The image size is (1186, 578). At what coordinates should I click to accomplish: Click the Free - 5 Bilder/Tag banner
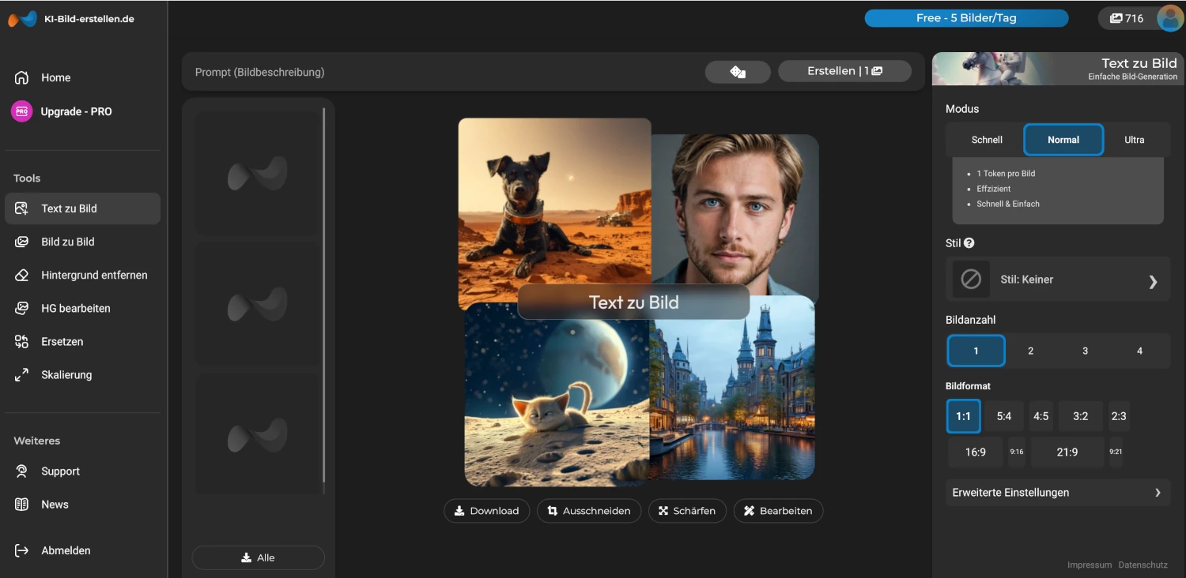pyautogui.click(x=966, y=18)
